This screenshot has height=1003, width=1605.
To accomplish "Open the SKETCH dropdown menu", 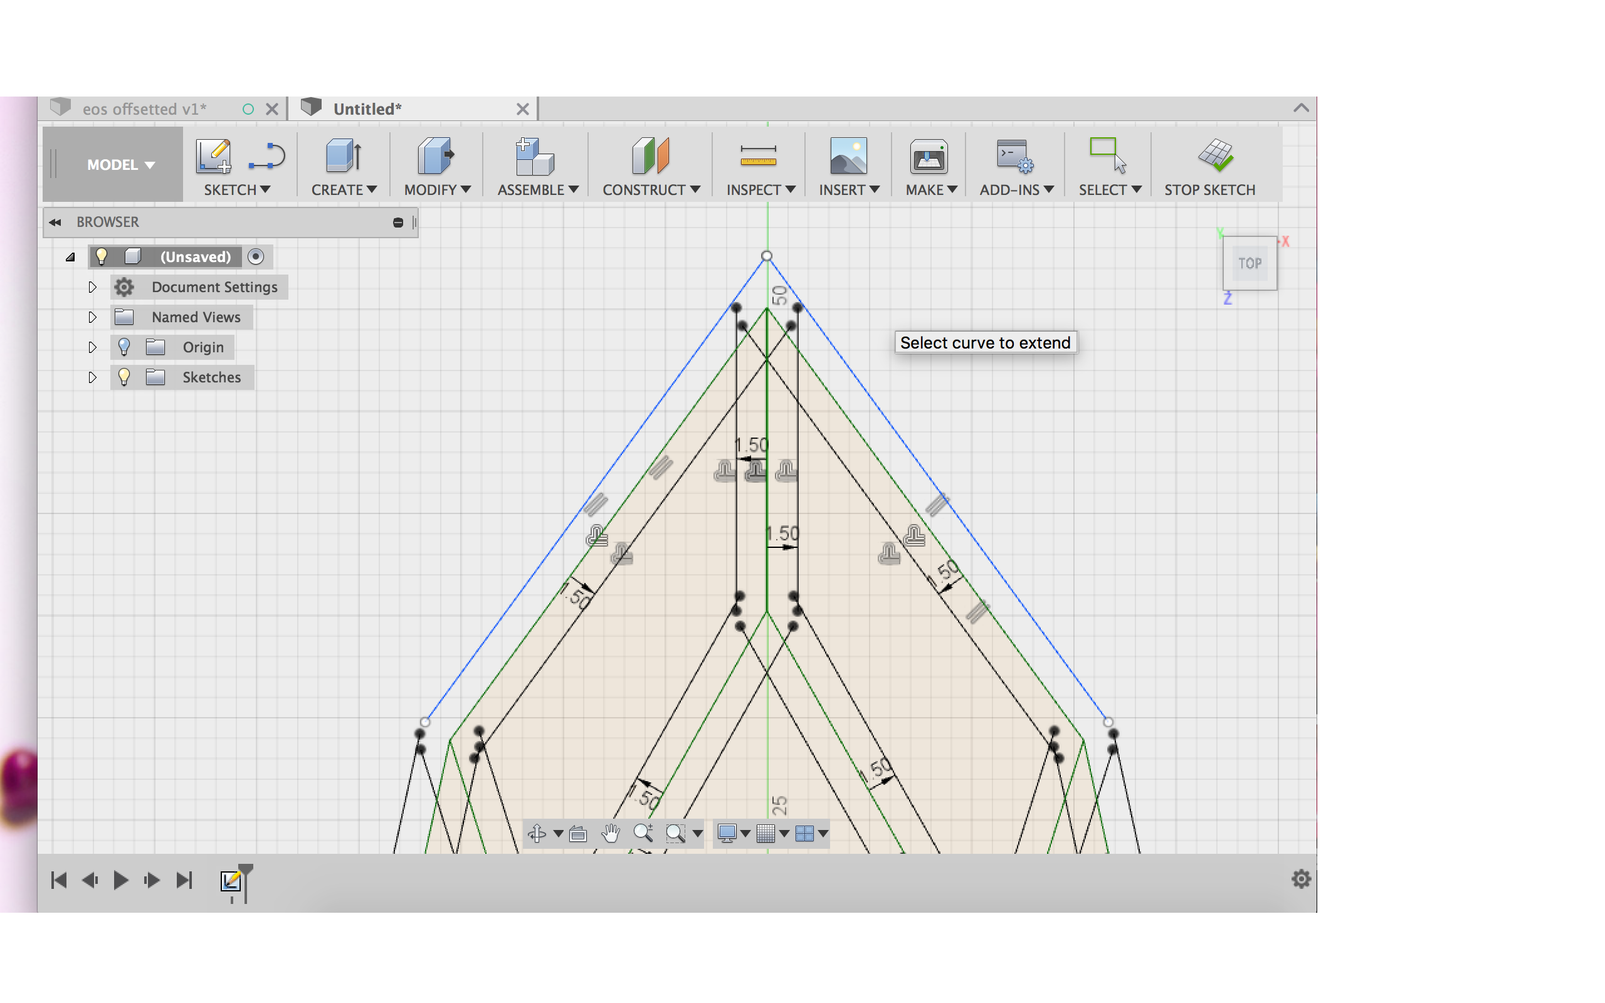I will coord(237,190).
